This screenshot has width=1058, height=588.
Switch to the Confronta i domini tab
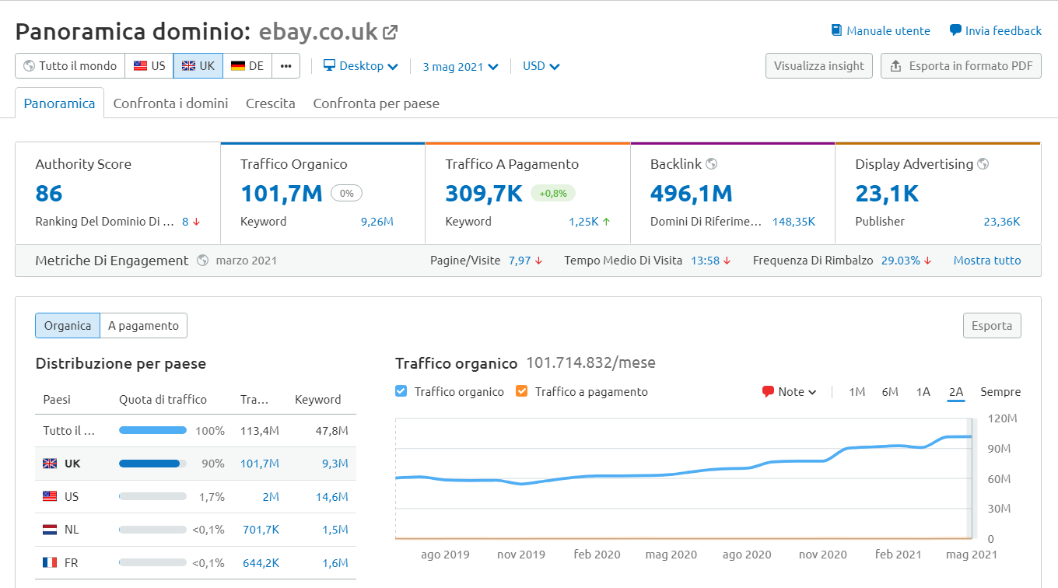170,103
